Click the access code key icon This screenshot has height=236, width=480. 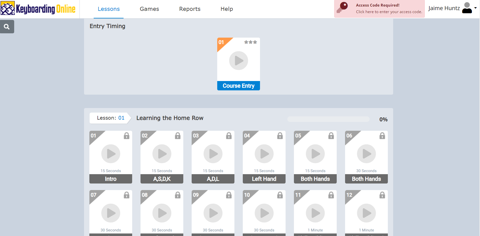[x=343, y=8]
